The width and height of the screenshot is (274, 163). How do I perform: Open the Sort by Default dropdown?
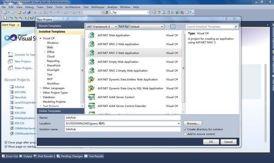click(147, 27)
